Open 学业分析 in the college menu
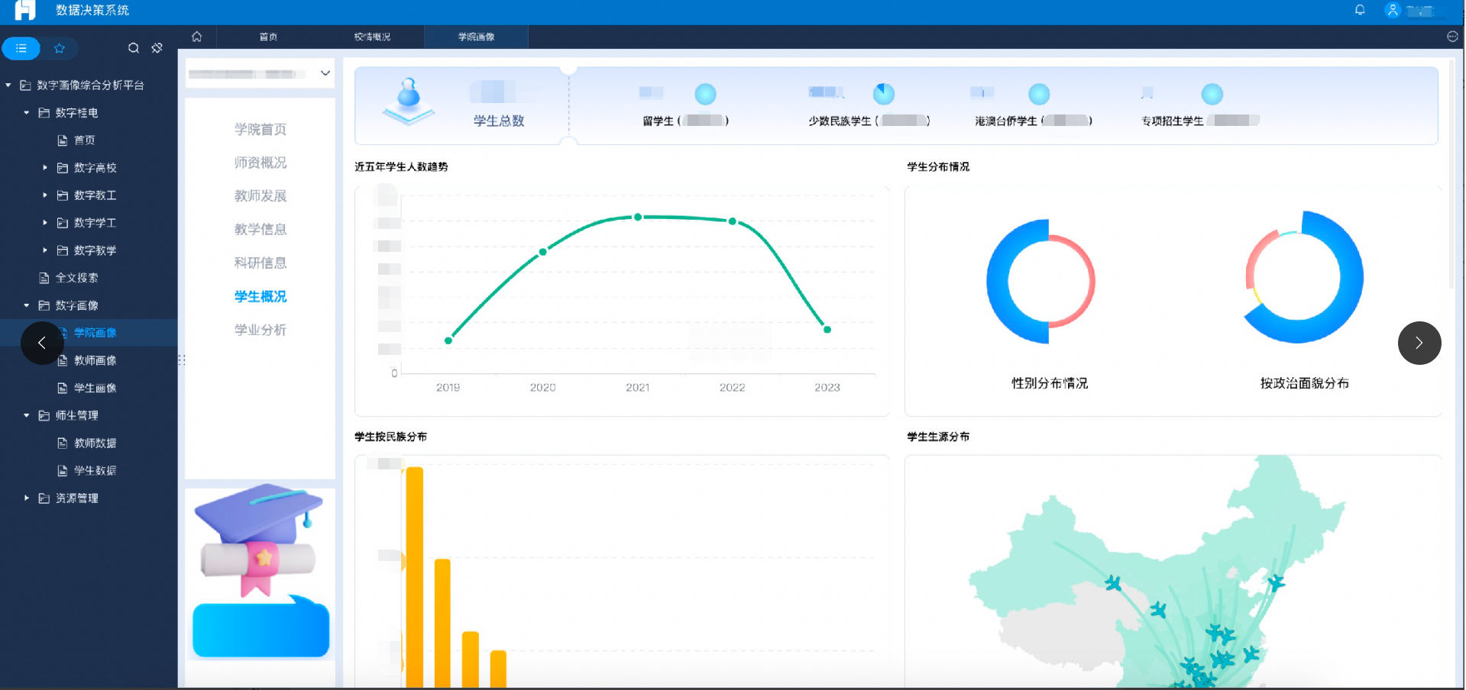 pos(260,330)
